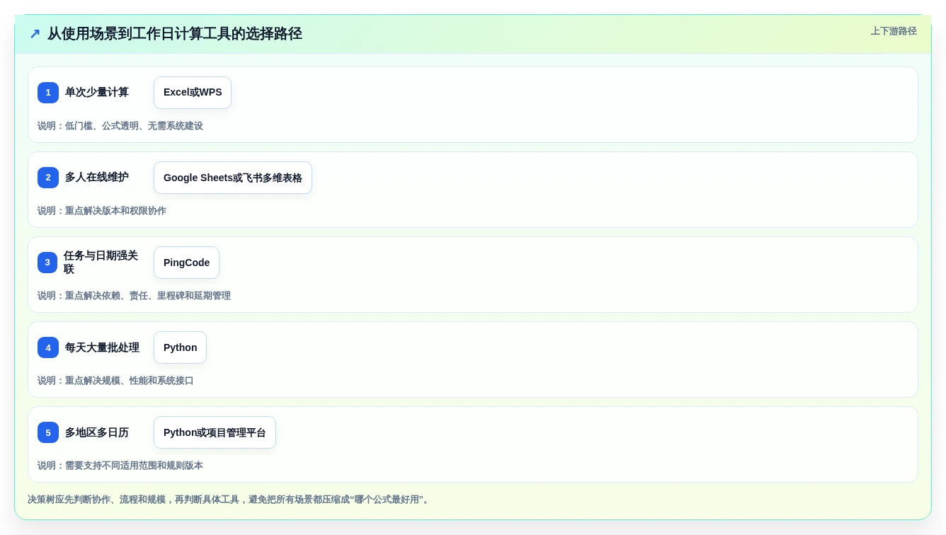Click the 多地区多日历 step label
Image resolution: width=946 pixels, height=535 pixels.
coord(97,432)
